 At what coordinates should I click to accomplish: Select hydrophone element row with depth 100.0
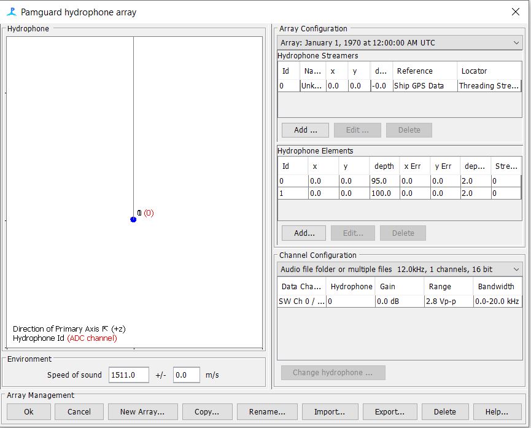coord(399,193)
